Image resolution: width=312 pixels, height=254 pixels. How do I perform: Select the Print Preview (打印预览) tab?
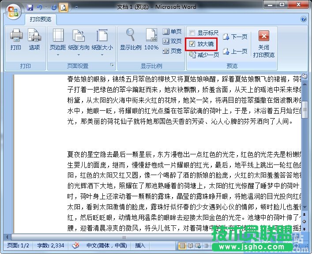click(41, 19)
